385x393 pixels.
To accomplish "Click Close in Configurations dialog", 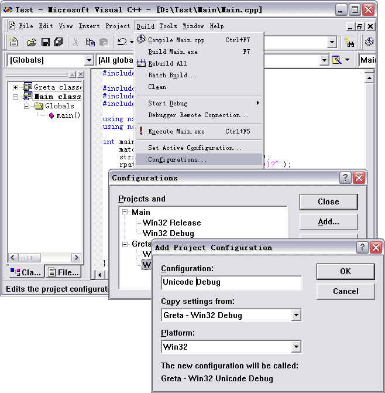I will (328, 201).
